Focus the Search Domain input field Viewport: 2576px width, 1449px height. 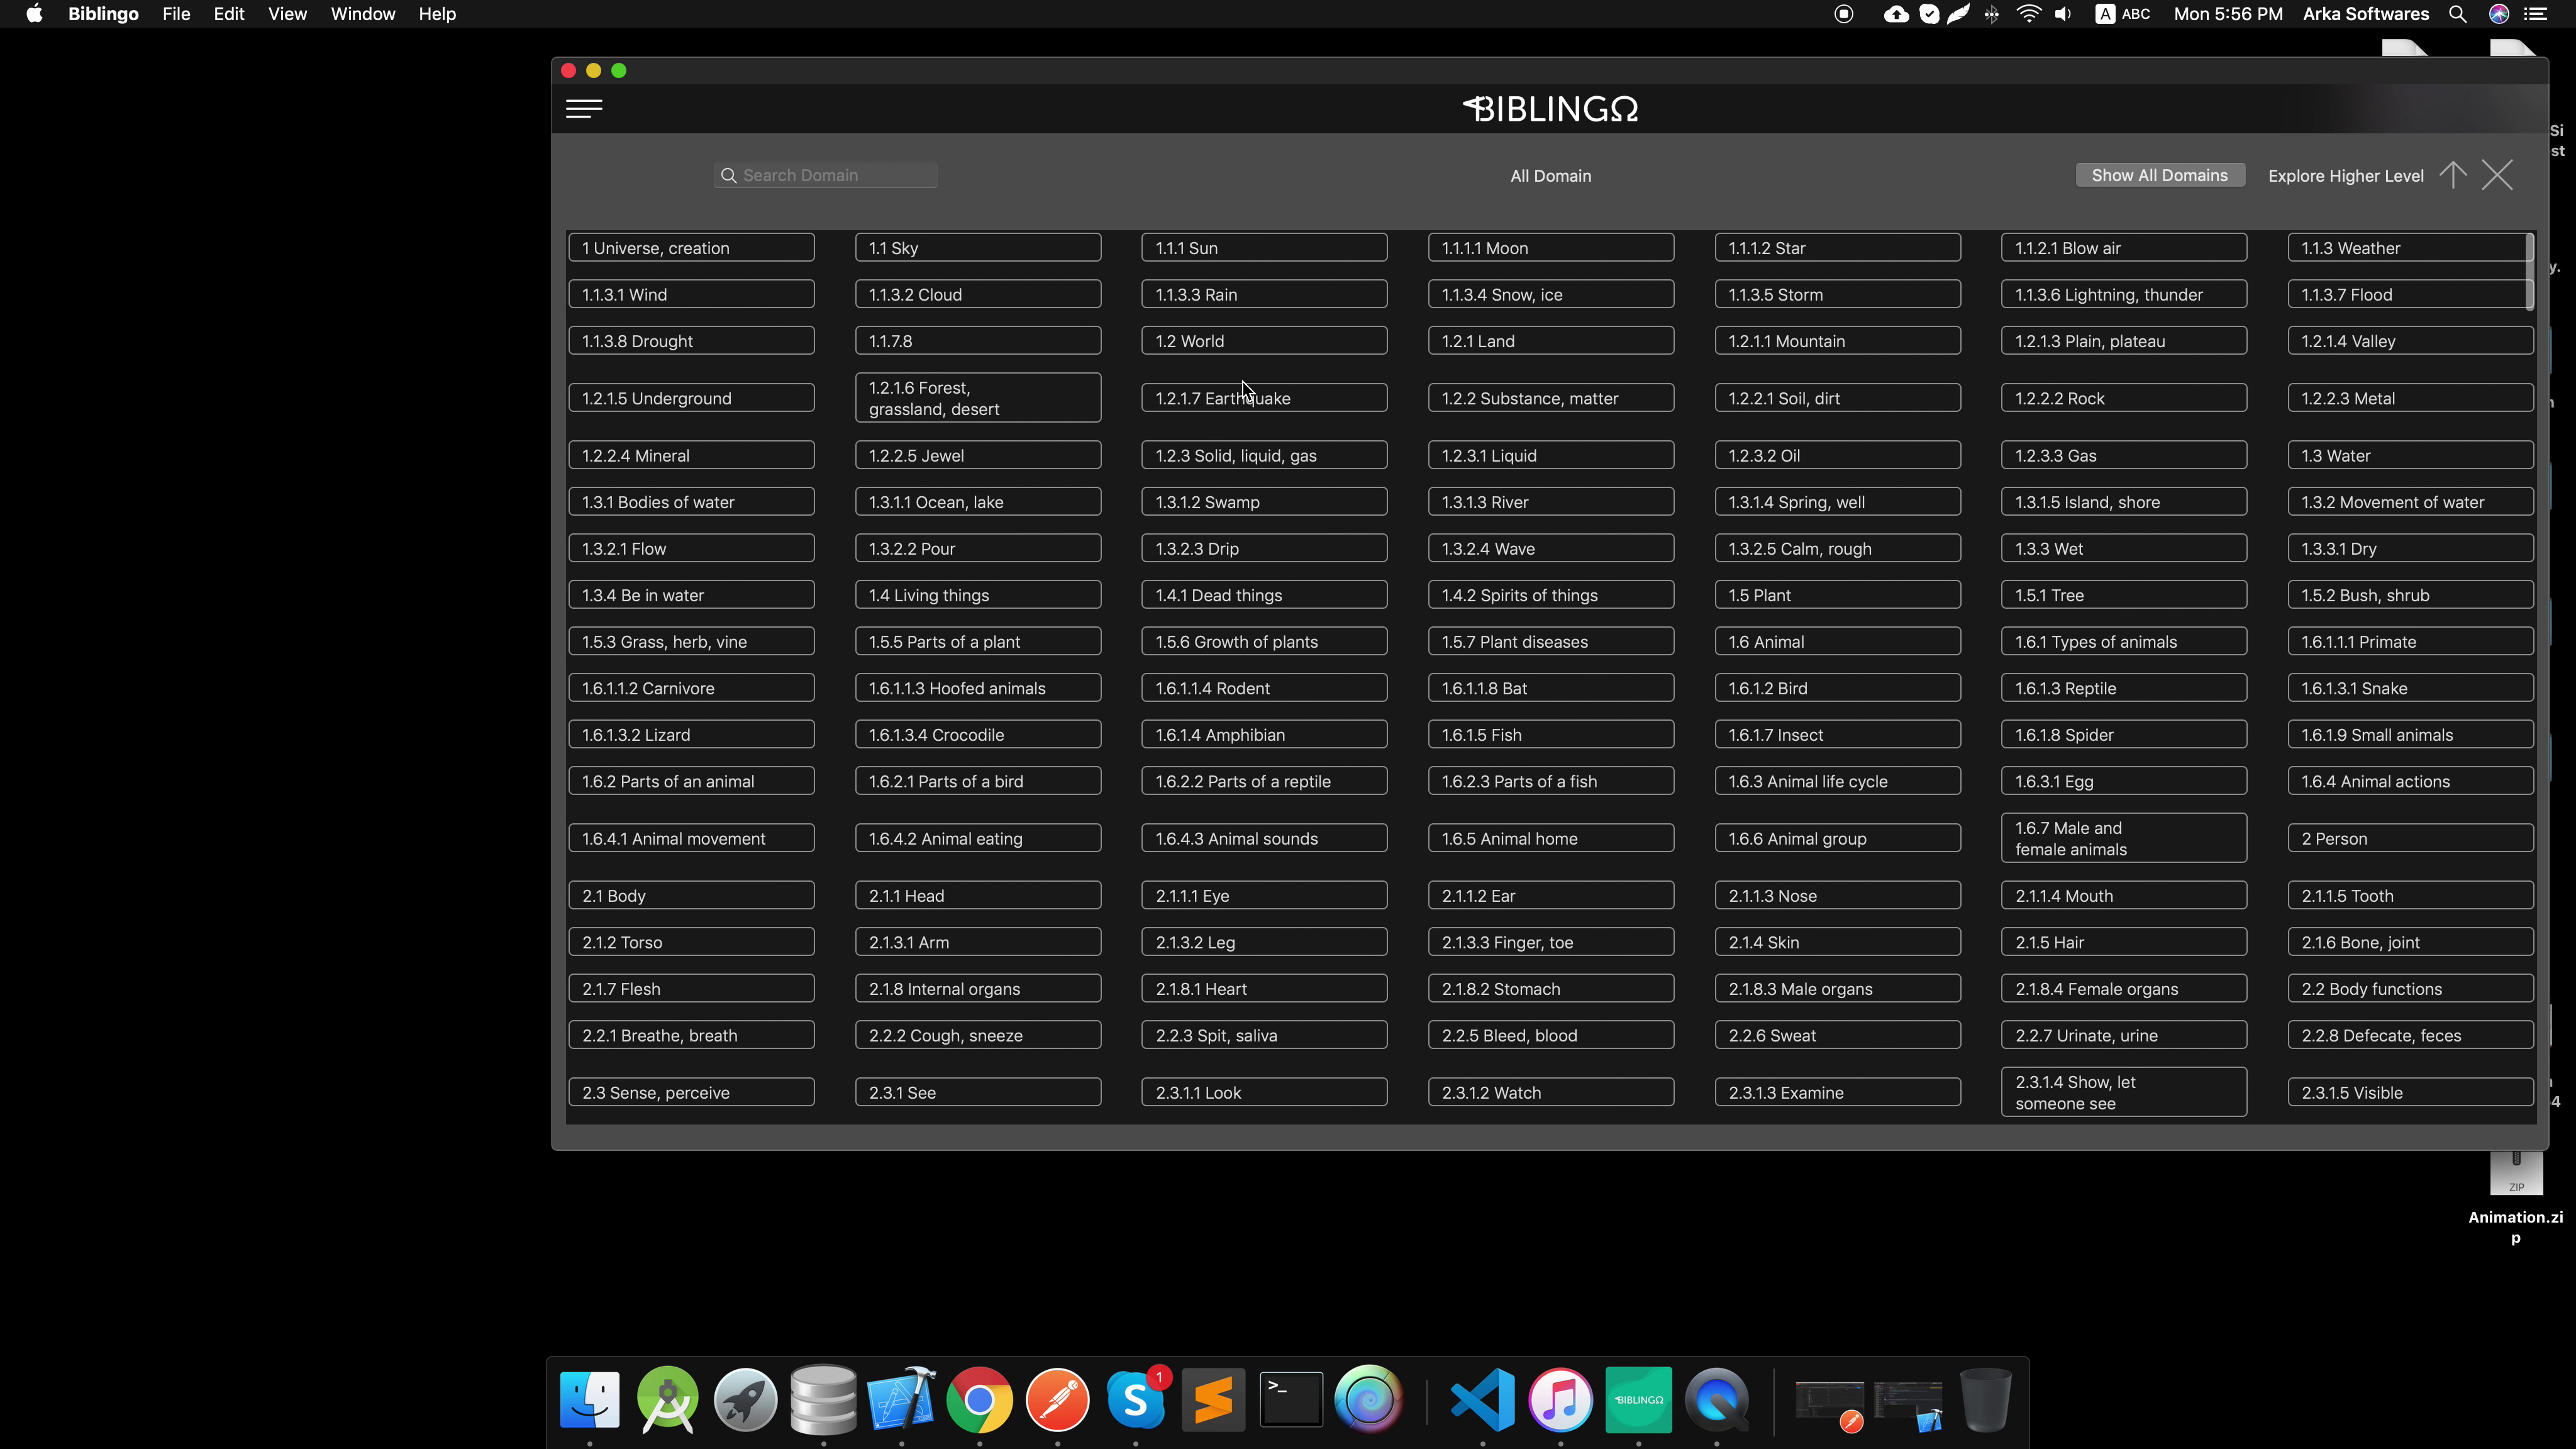[x=835, y=176]
